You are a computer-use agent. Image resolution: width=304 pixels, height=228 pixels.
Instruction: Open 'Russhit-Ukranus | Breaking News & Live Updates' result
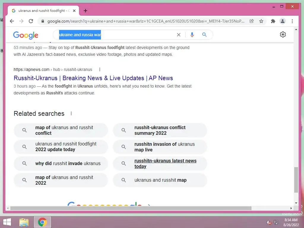(x=93, y=78)
